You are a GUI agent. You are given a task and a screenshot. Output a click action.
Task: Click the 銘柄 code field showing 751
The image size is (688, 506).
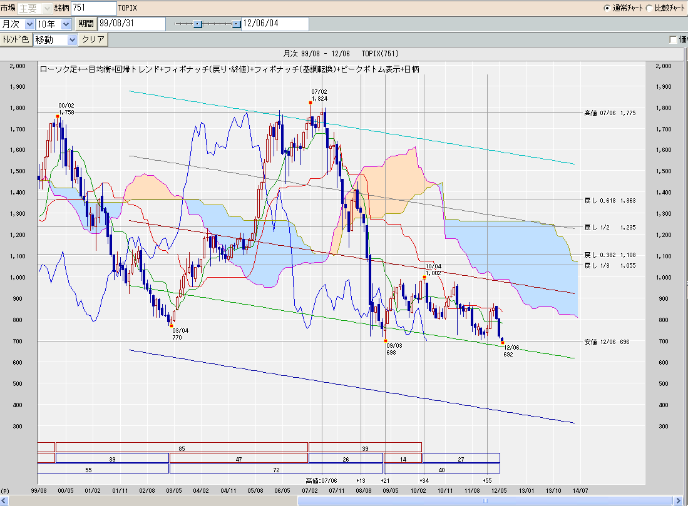94,8
